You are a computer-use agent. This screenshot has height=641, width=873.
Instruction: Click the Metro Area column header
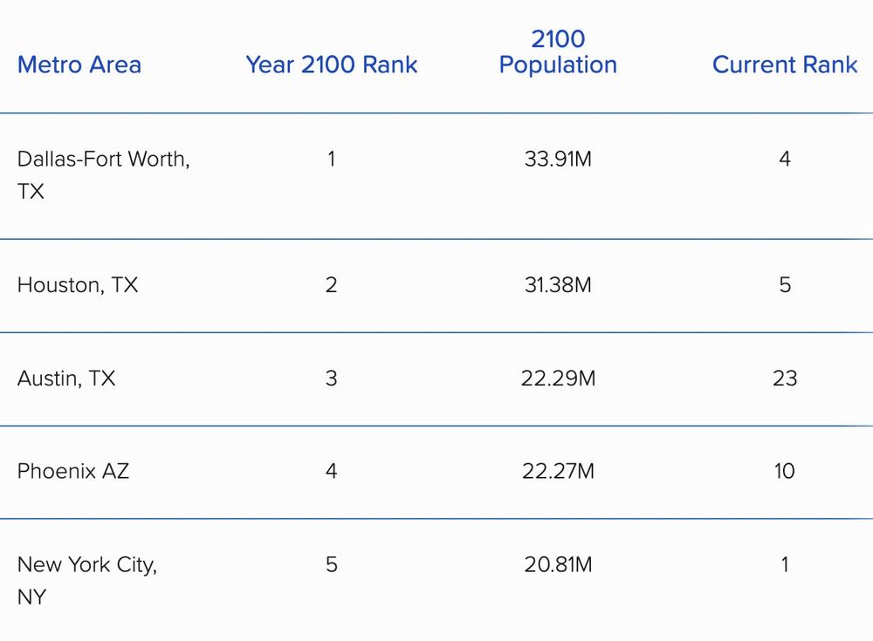[x=79, y=65]
